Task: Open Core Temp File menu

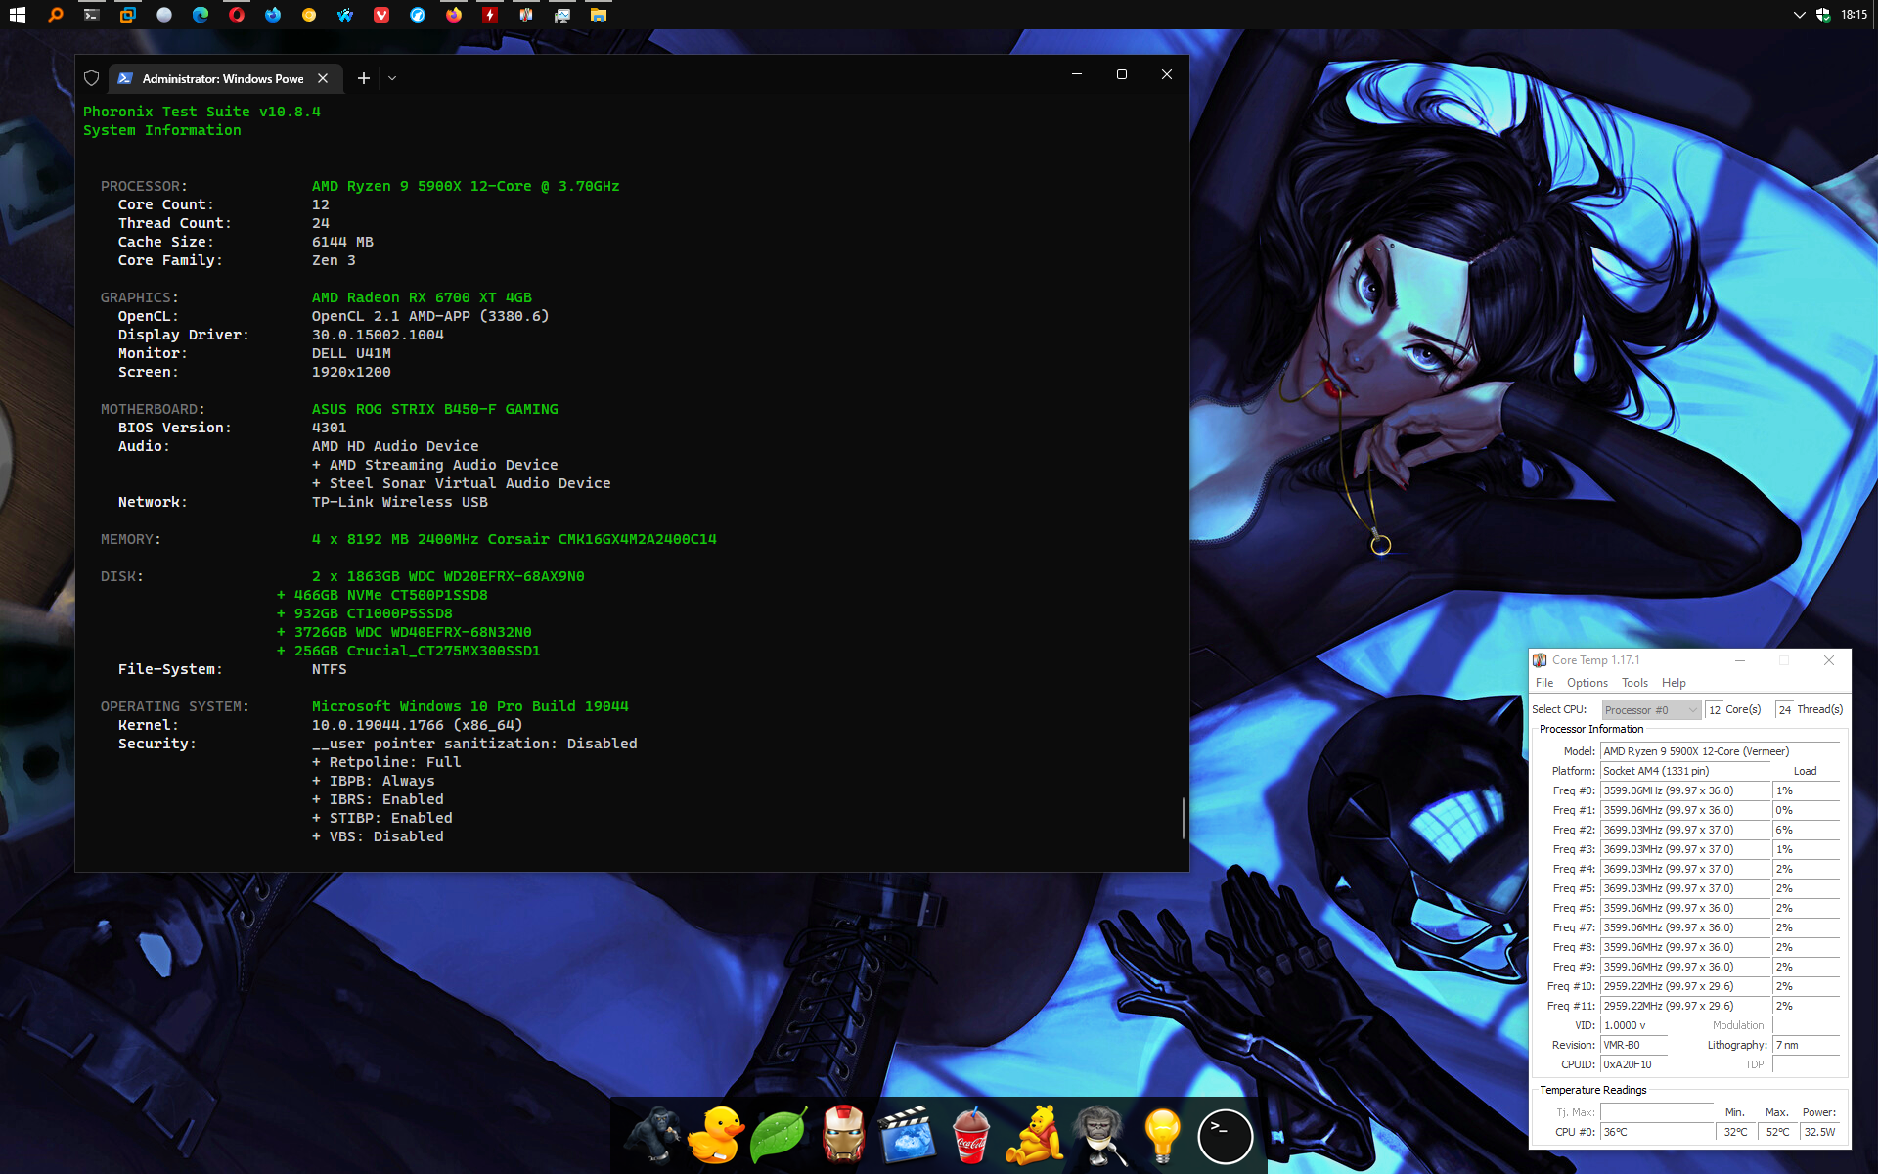Action: [x=1544, y=683]
